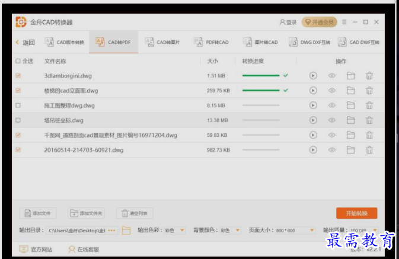Delete 3dlamborgini.dwg from the list
The height and width of the screenshot is (259, 399).
click(x=369, y=75)
